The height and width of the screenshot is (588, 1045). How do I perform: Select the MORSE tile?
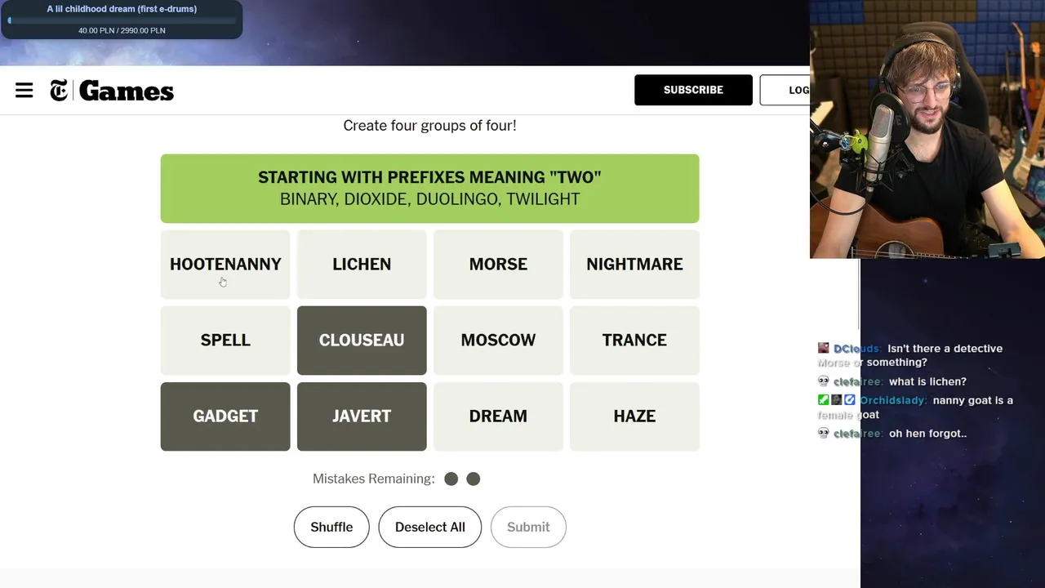point(498,265)
